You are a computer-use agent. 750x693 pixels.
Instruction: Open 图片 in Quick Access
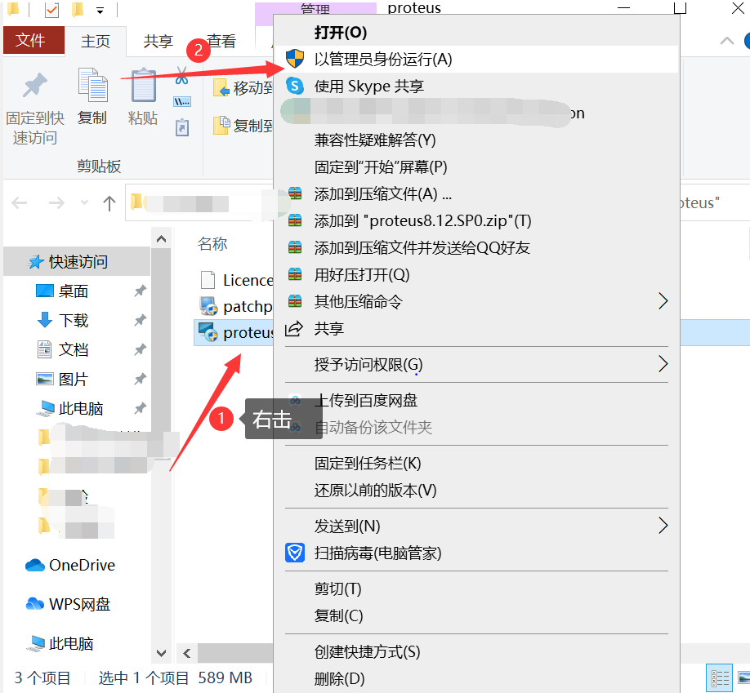[x=74, y=379]
